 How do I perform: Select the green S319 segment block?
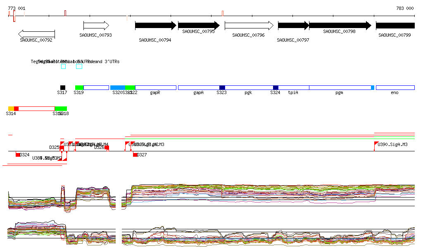[x=79, y=87]
